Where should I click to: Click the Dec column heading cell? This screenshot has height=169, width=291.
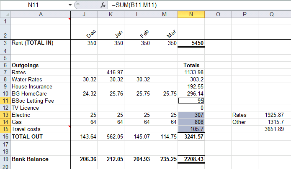point(84,31)
